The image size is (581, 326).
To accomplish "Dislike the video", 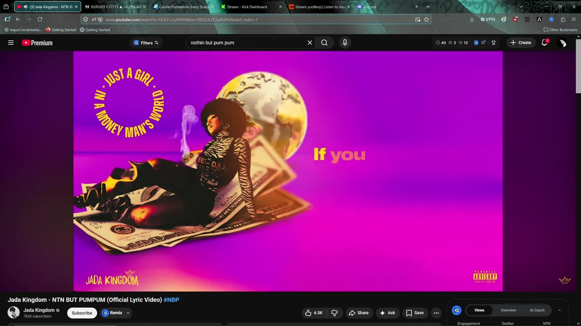I will click(335, 313).
